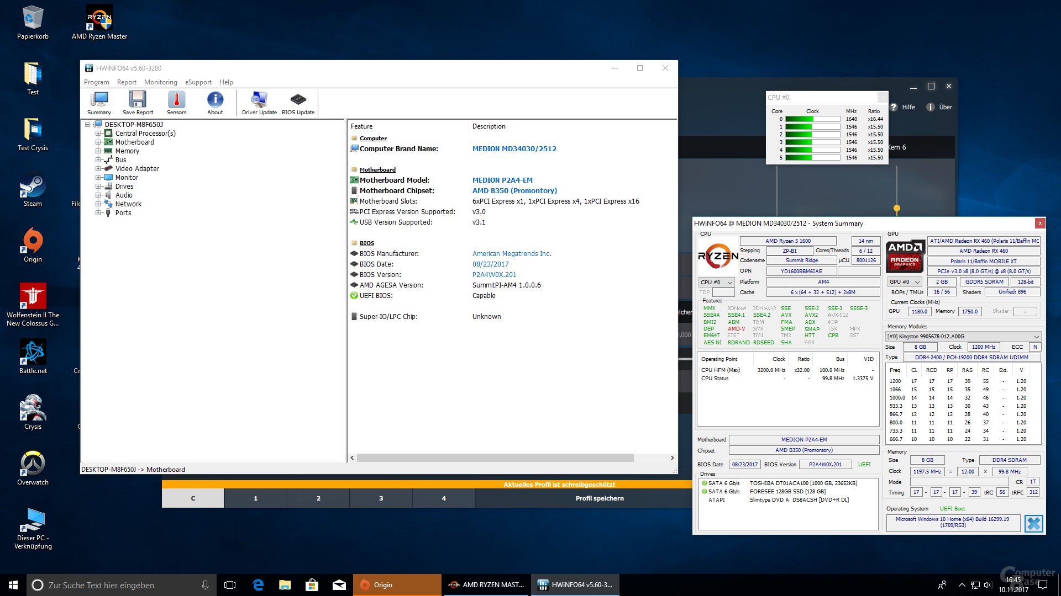The width and height of the screenshot is (1061, 596).
Task: Open the Monitoring menu
Action: click(x=160, y=82)
